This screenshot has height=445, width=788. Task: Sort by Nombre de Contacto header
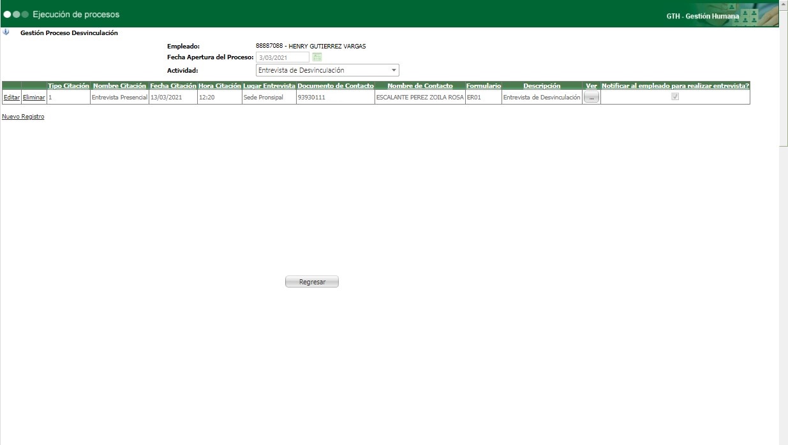(x=420, y=85)
